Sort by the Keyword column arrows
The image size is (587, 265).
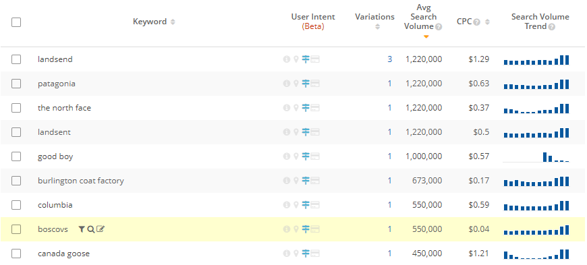(173, 22)
